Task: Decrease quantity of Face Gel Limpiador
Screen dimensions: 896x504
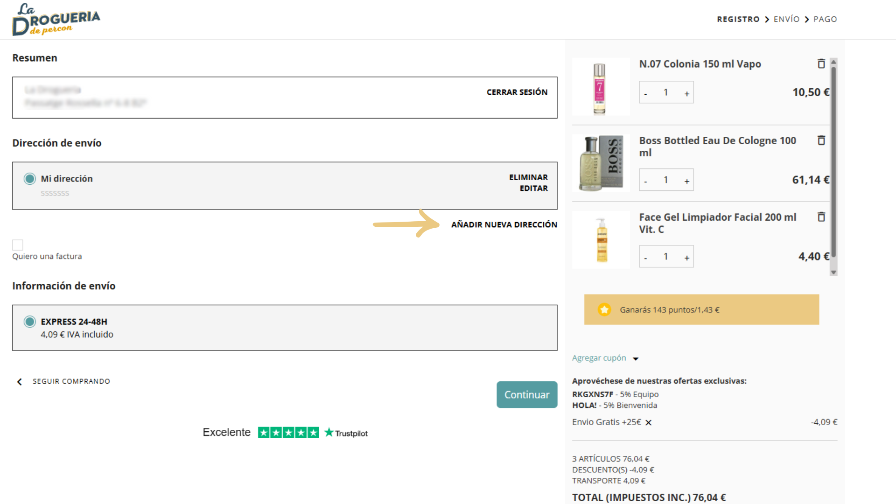Action: [646, 258]
